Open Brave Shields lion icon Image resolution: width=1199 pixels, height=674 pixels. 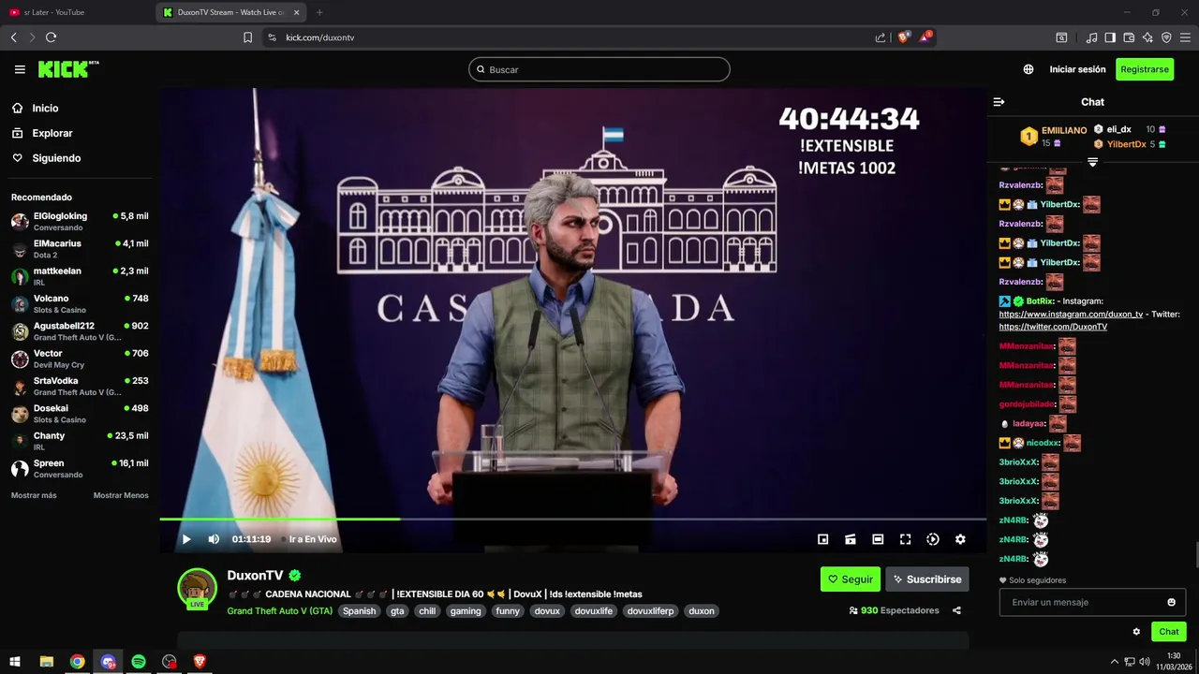click(904, 37)
